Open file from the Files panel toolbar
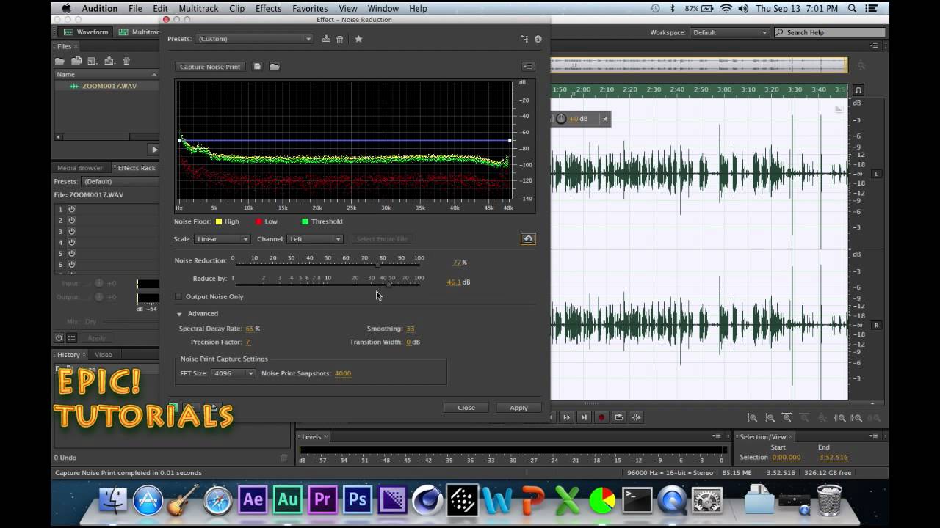The image size is (940, 528). [x=59, y=61]
